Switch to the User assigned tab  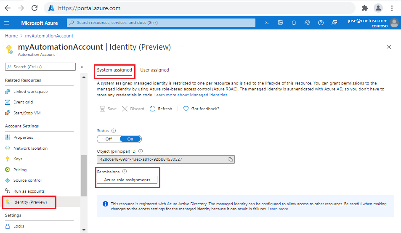pos(154,70)
